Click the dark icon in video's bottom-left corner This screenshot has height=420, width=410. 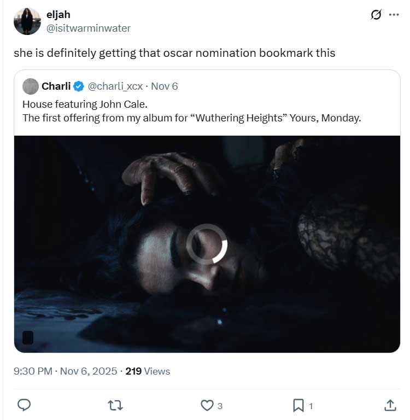pos(28,337)
